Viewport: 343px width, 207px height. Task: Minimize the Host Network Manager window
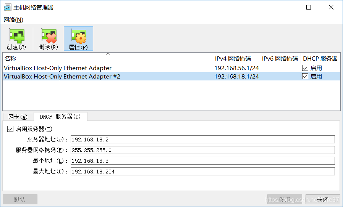[286, 7]
